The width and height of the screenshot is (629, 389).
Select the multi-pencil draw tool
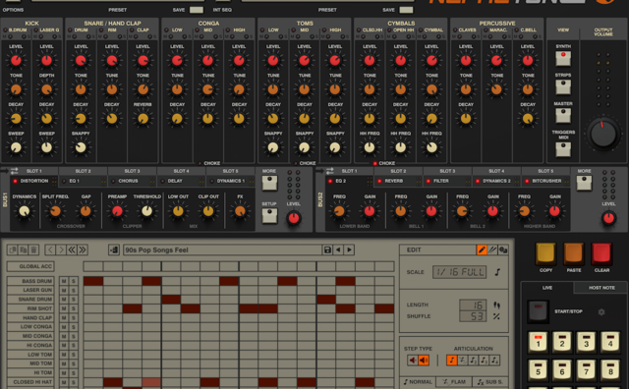pos(492,250)
